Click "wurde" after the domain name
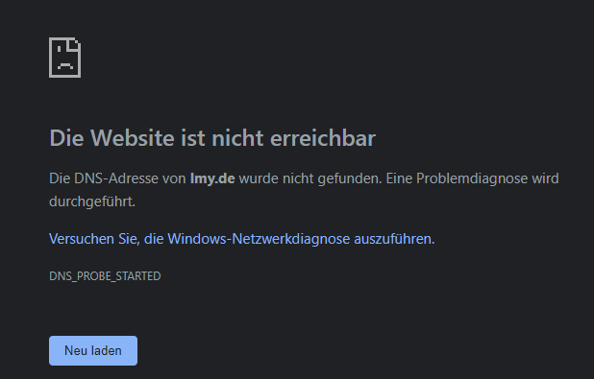 [x=259, y=178]
